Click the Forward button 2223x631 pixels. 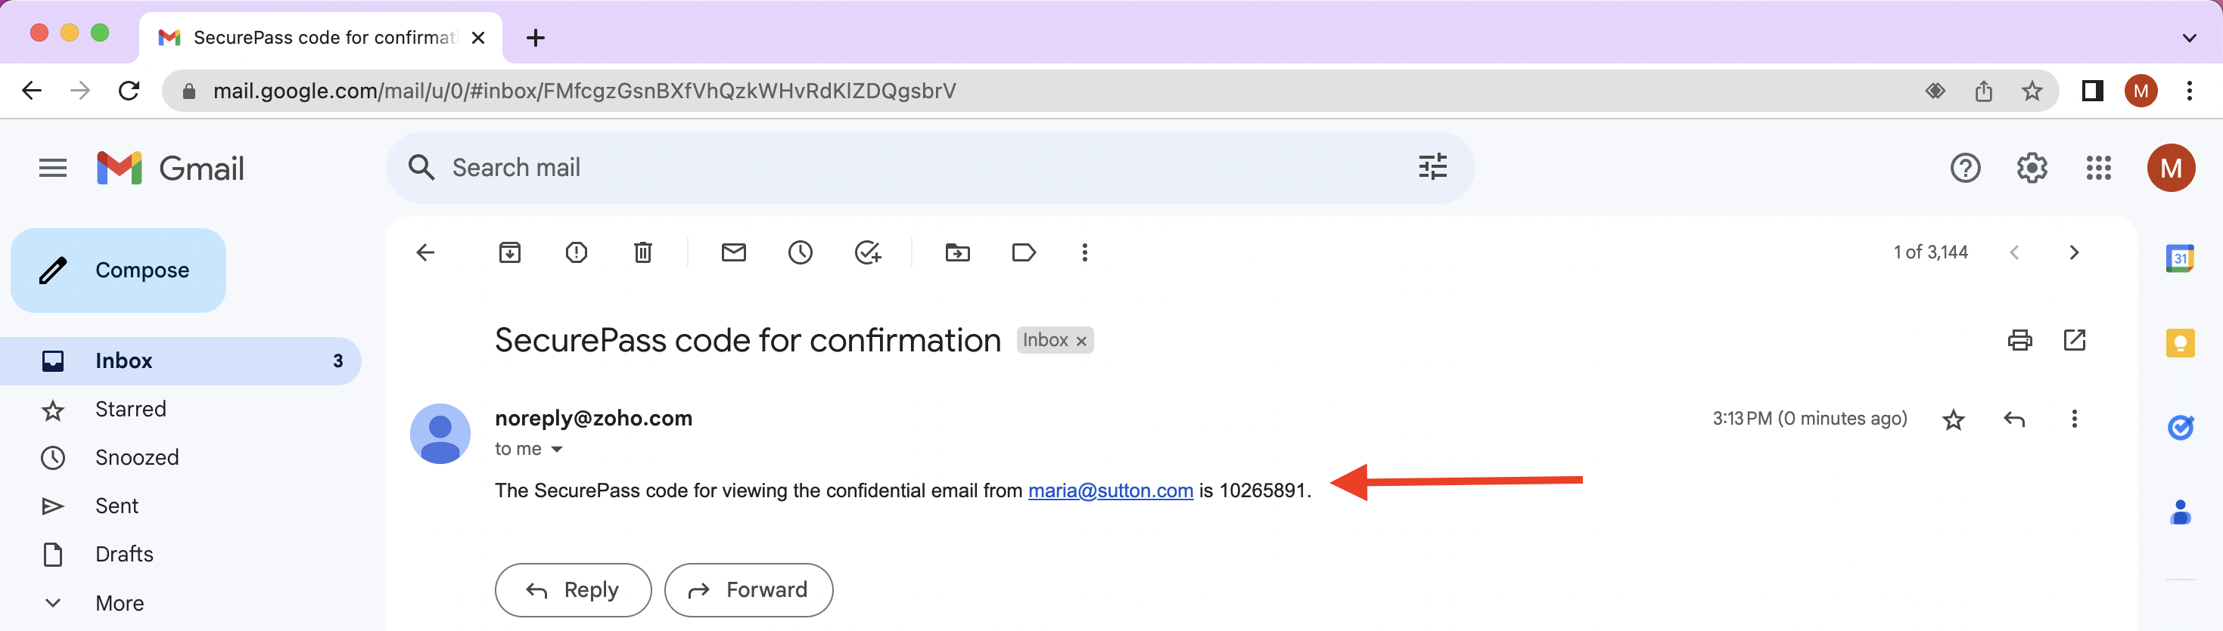(748, 590)
